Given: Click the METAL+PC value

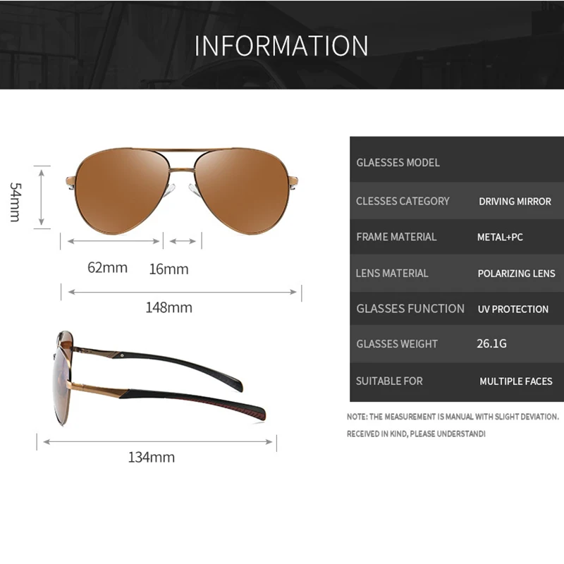Looking at the screenshot, I should [500, 238].
